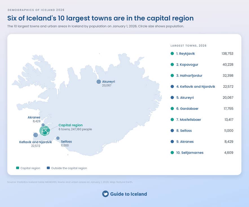
Task: Click the 'Capital region' green map label
Action: [70, 125]
